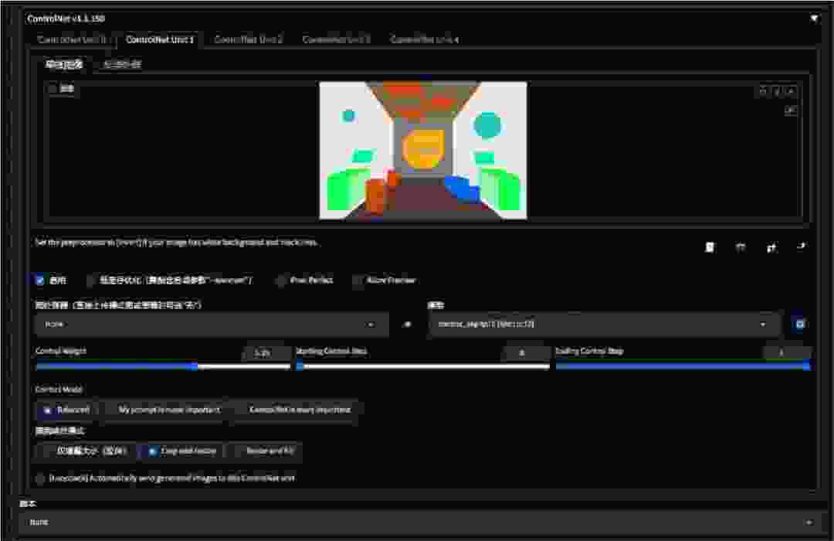Screen dimensions: 834x541
Task: Select ControlNet is more important mode
Action: (x=295, y=410)
